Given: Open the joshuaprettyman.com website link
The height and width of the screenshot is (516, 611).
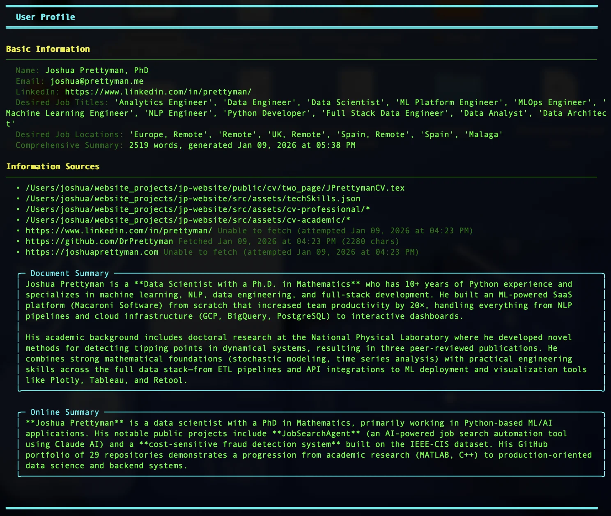Looking at the screenshot, I should coord(92,252).
